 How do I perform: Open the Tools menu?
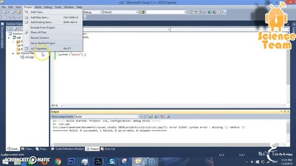58,7
